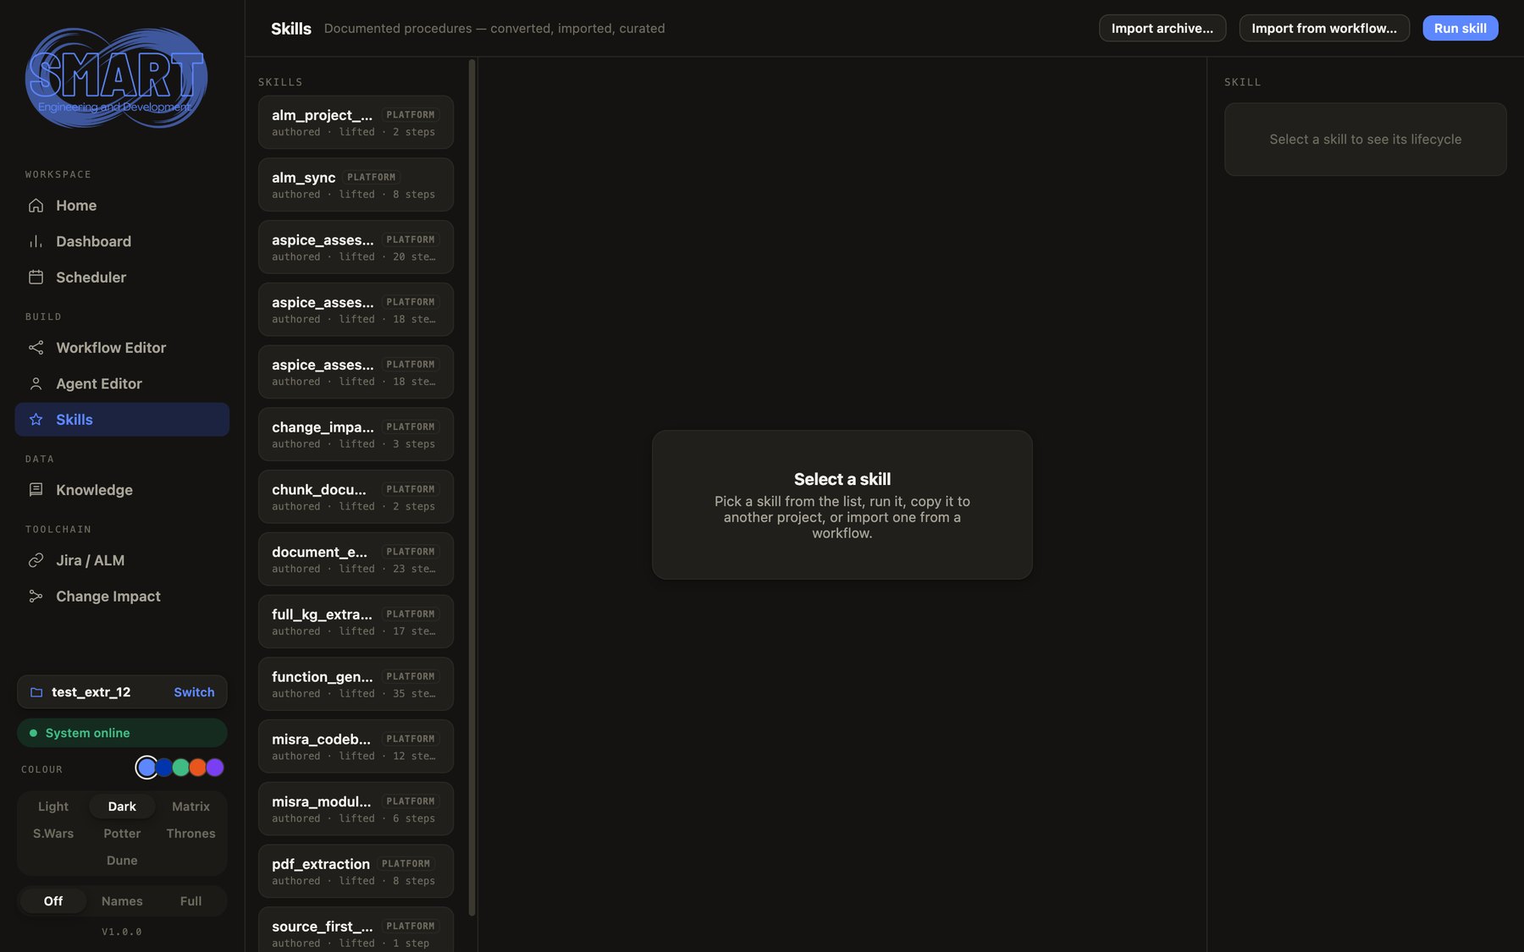This screenshot has height=952, width=1524.
Task: Choose the green colour swatch
Action: click(181, 768)
